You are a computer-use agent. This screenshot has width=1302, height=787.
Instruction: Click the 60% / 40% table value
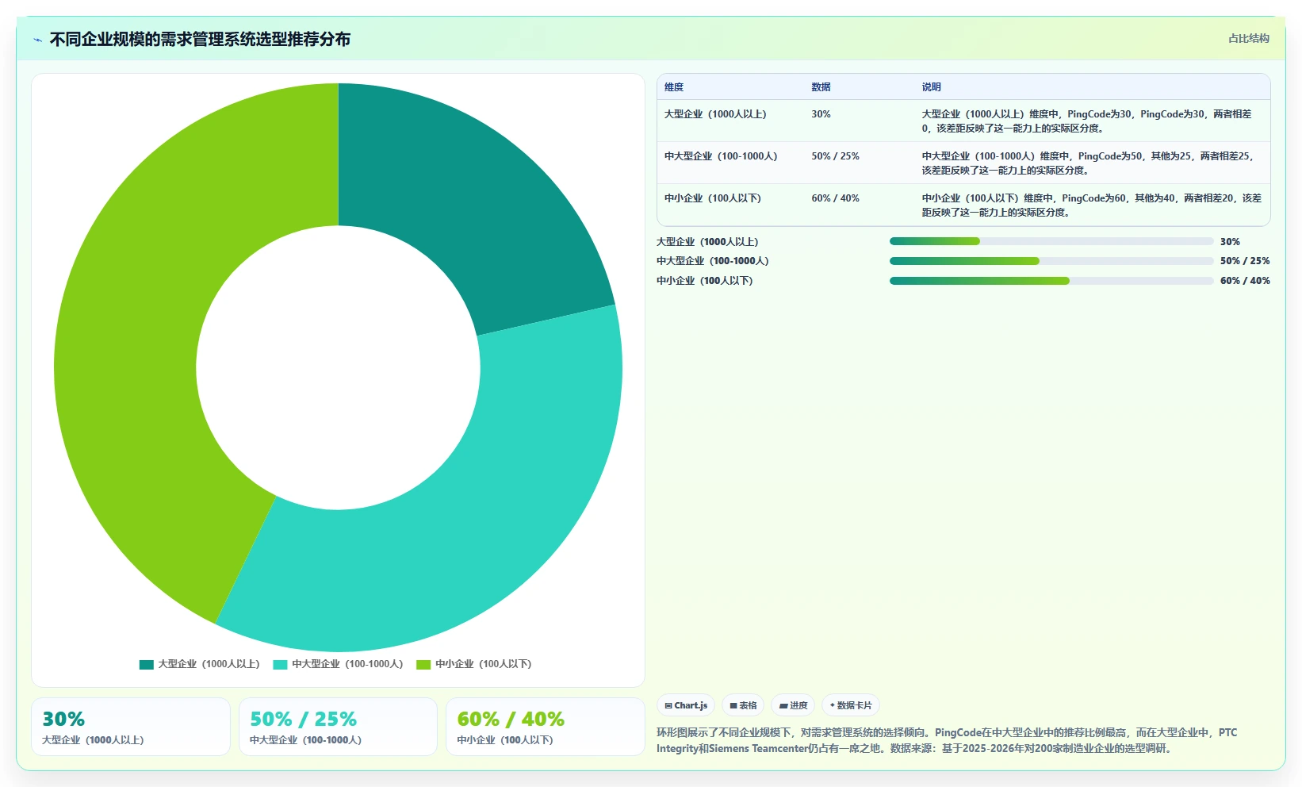[x=835, y=198]
